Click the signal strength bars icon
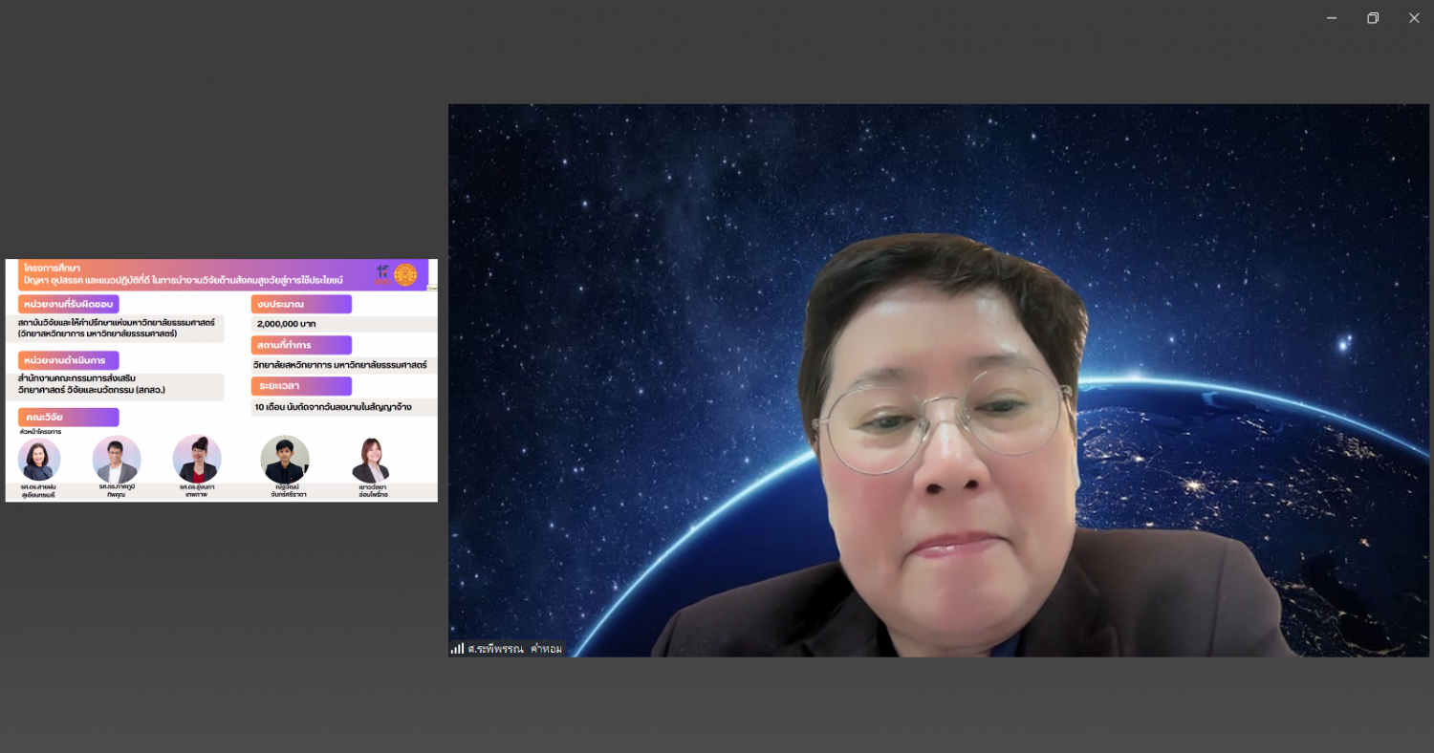This screenshot has height=753, width=1434. click(x=457, y=648)
